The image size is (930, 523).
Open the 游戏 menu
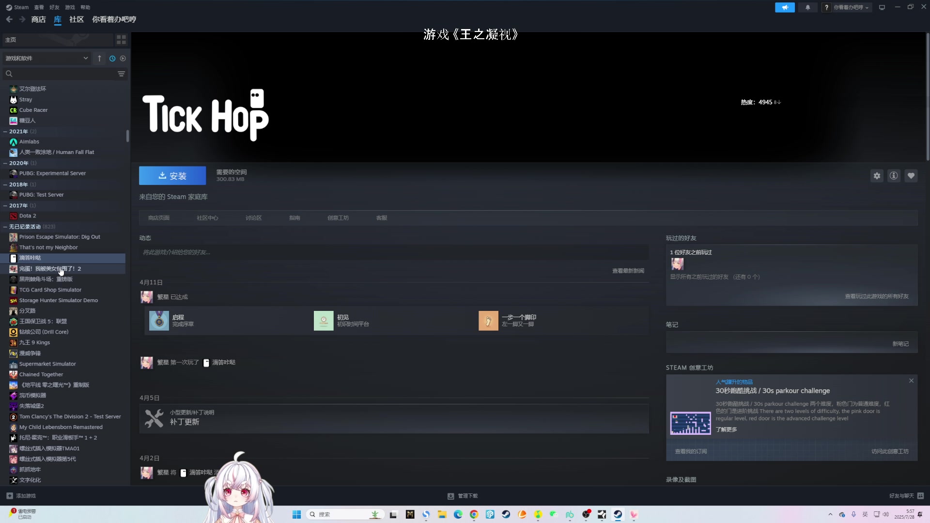(x=70, y=7)
